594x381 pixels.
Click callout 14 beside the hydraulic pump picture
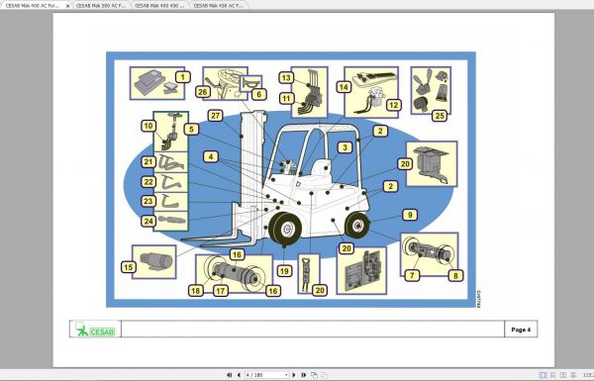tap(344, 87)
